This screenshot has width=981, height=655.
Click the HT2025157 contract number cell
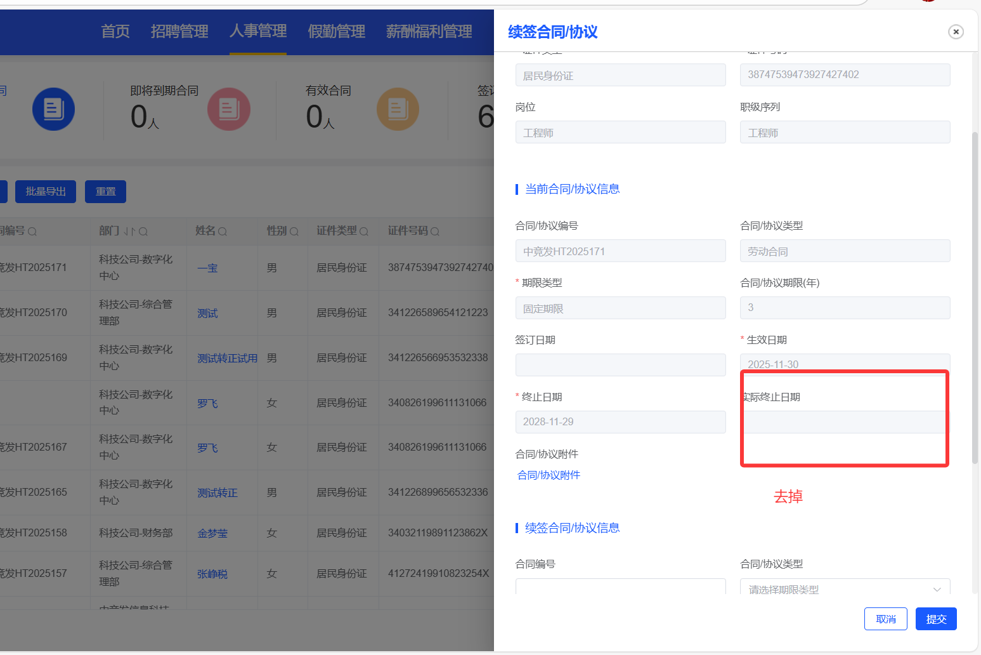33,574
